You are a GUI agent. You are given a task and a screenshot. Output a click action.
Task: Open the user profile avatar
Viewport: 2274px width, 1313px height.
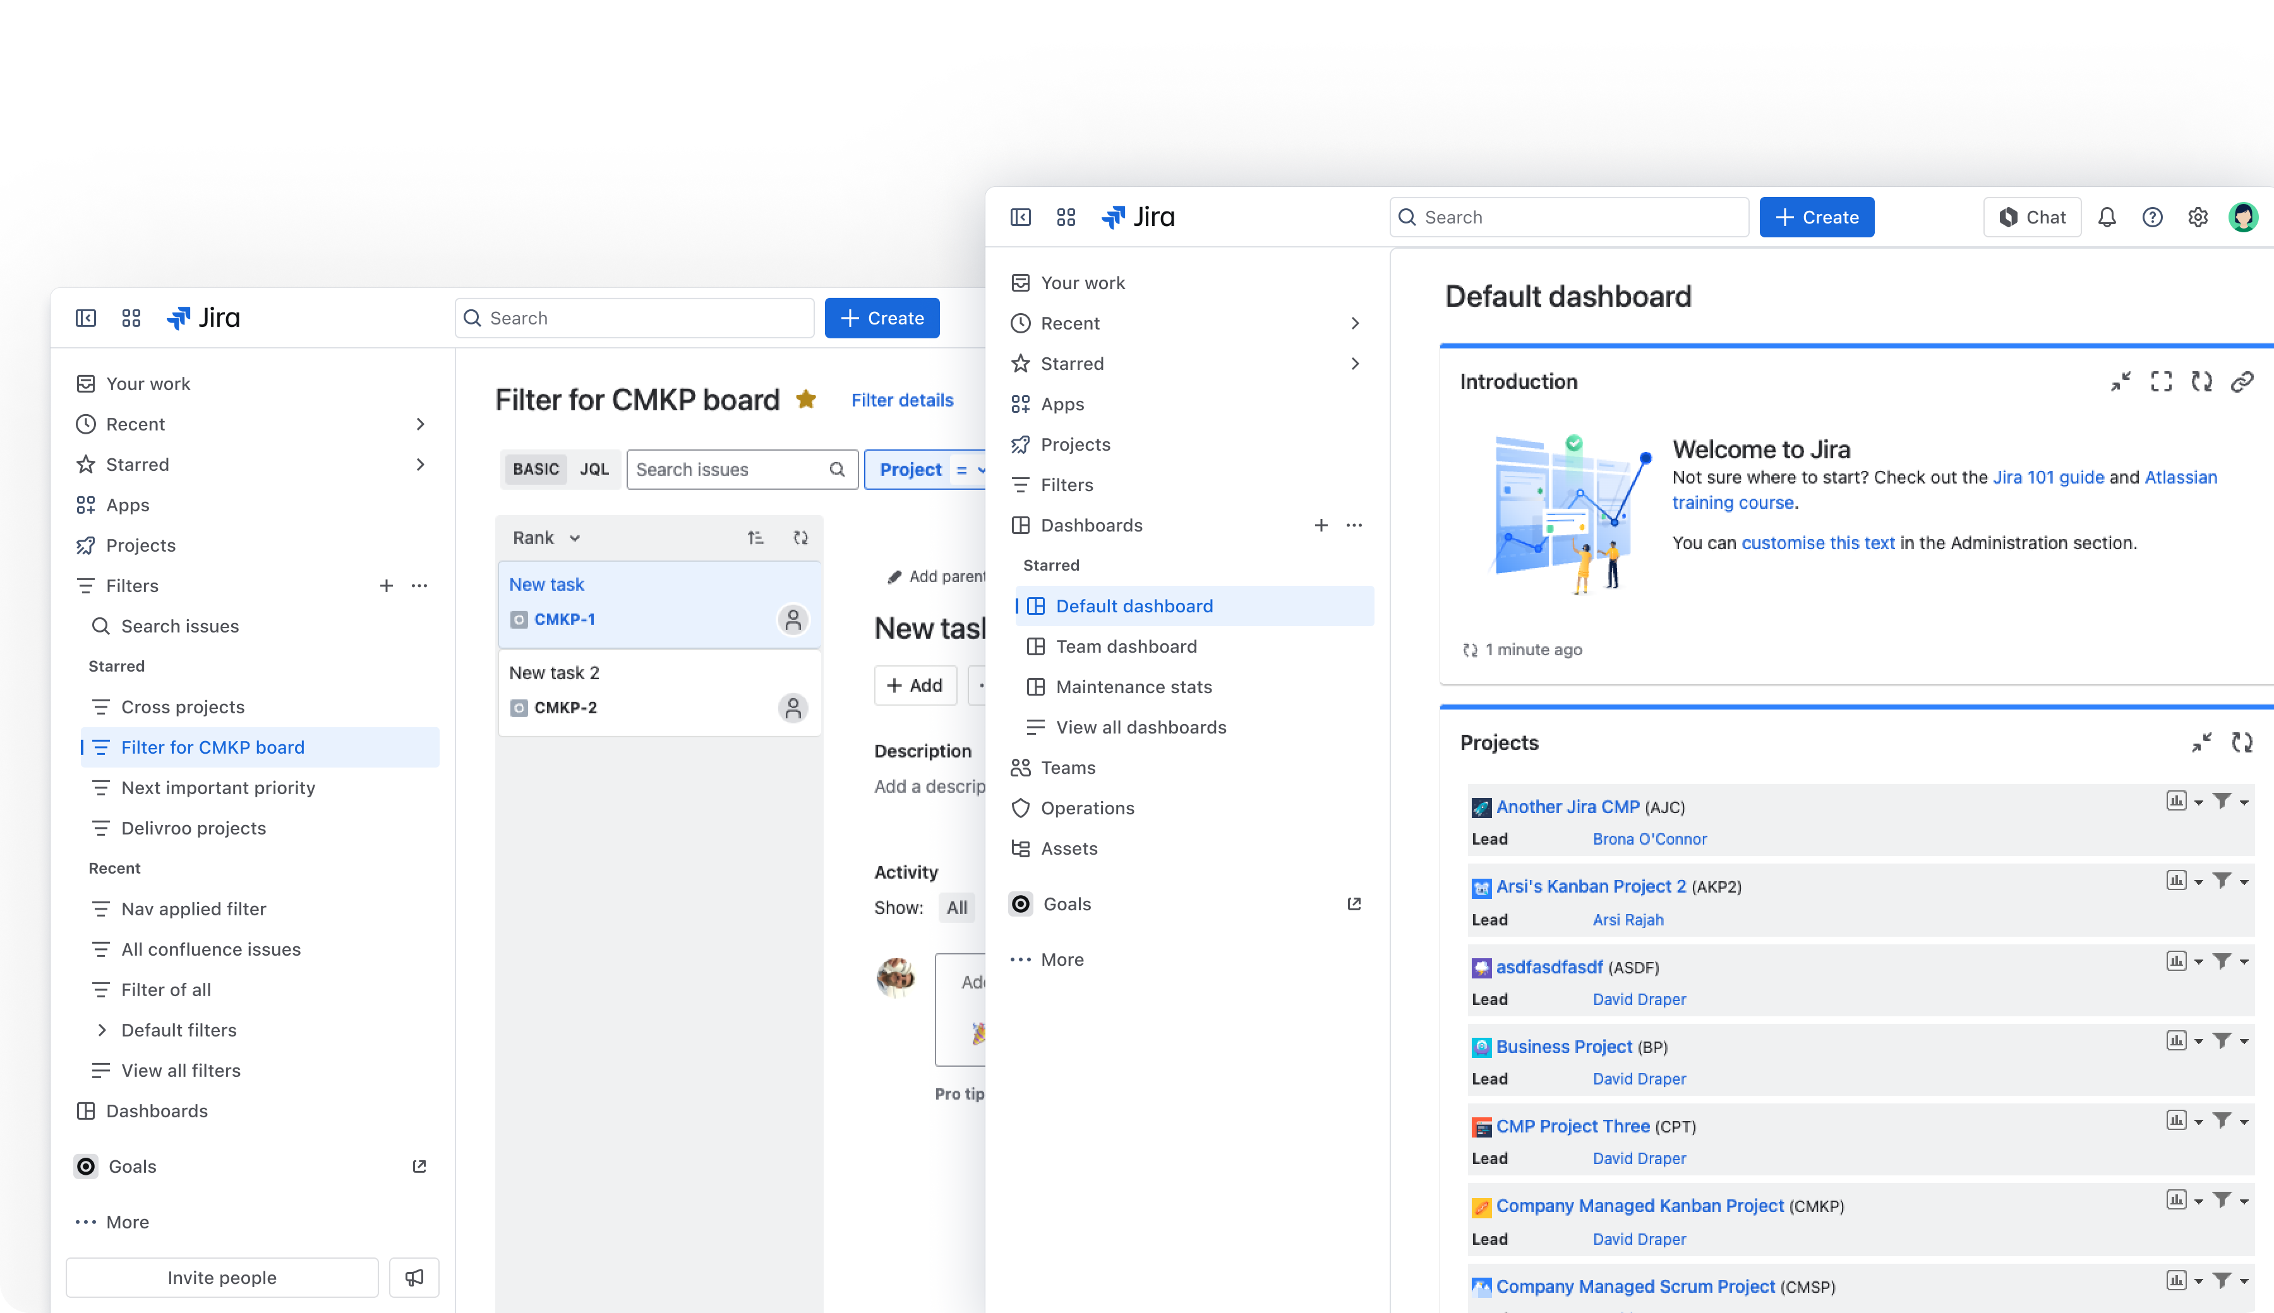coord(2242,217)
